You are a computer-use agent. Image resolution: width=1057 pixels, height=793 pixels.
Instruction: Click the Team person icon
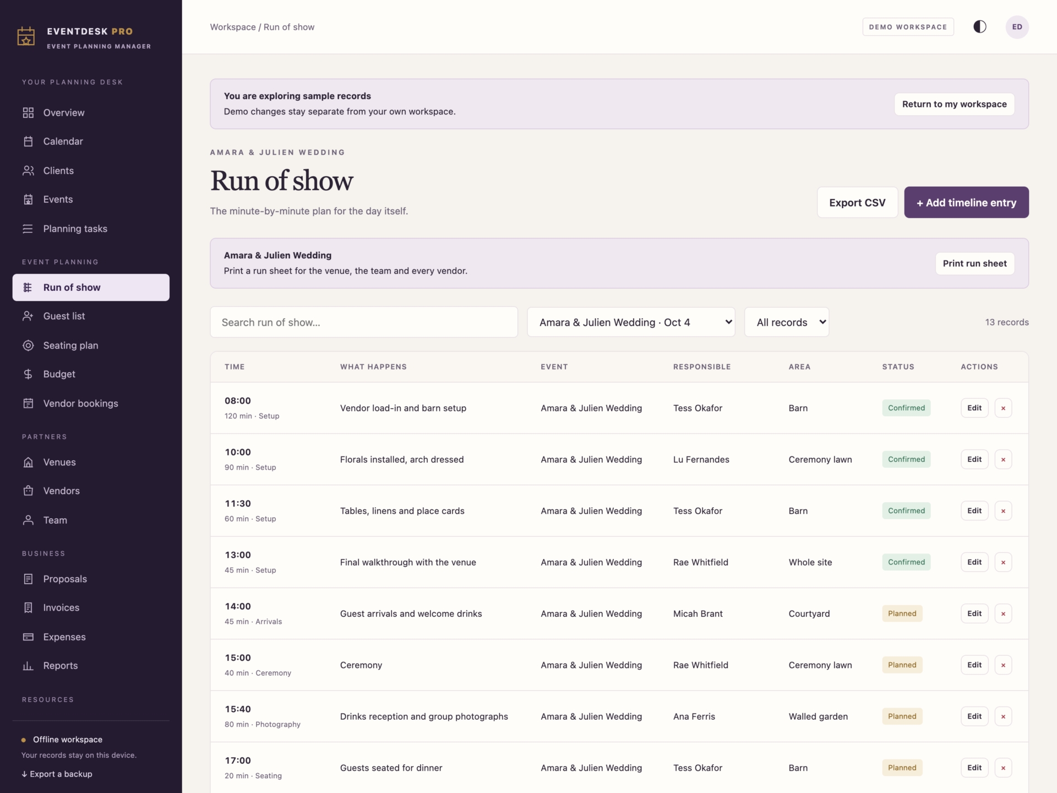pos(28,520)
